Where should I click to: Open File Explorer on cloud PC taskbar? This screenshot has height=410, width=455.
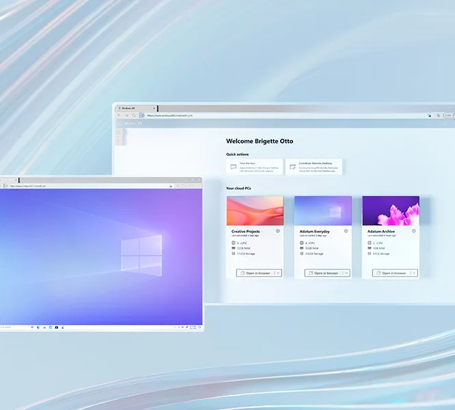click(44, 327)
